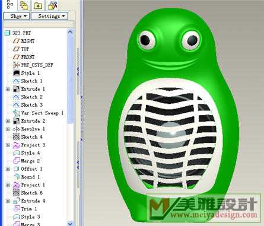Open the Show dropdown menu
Image resolution: width=264 pixels, height=226 pixels.
tap(17, 16)
